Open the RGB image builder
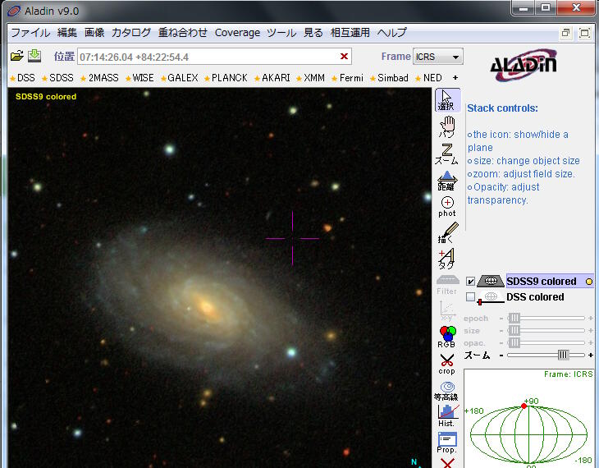Image resolution: width=599 pixels, height=468 pixels. click(x=447, y=337)
